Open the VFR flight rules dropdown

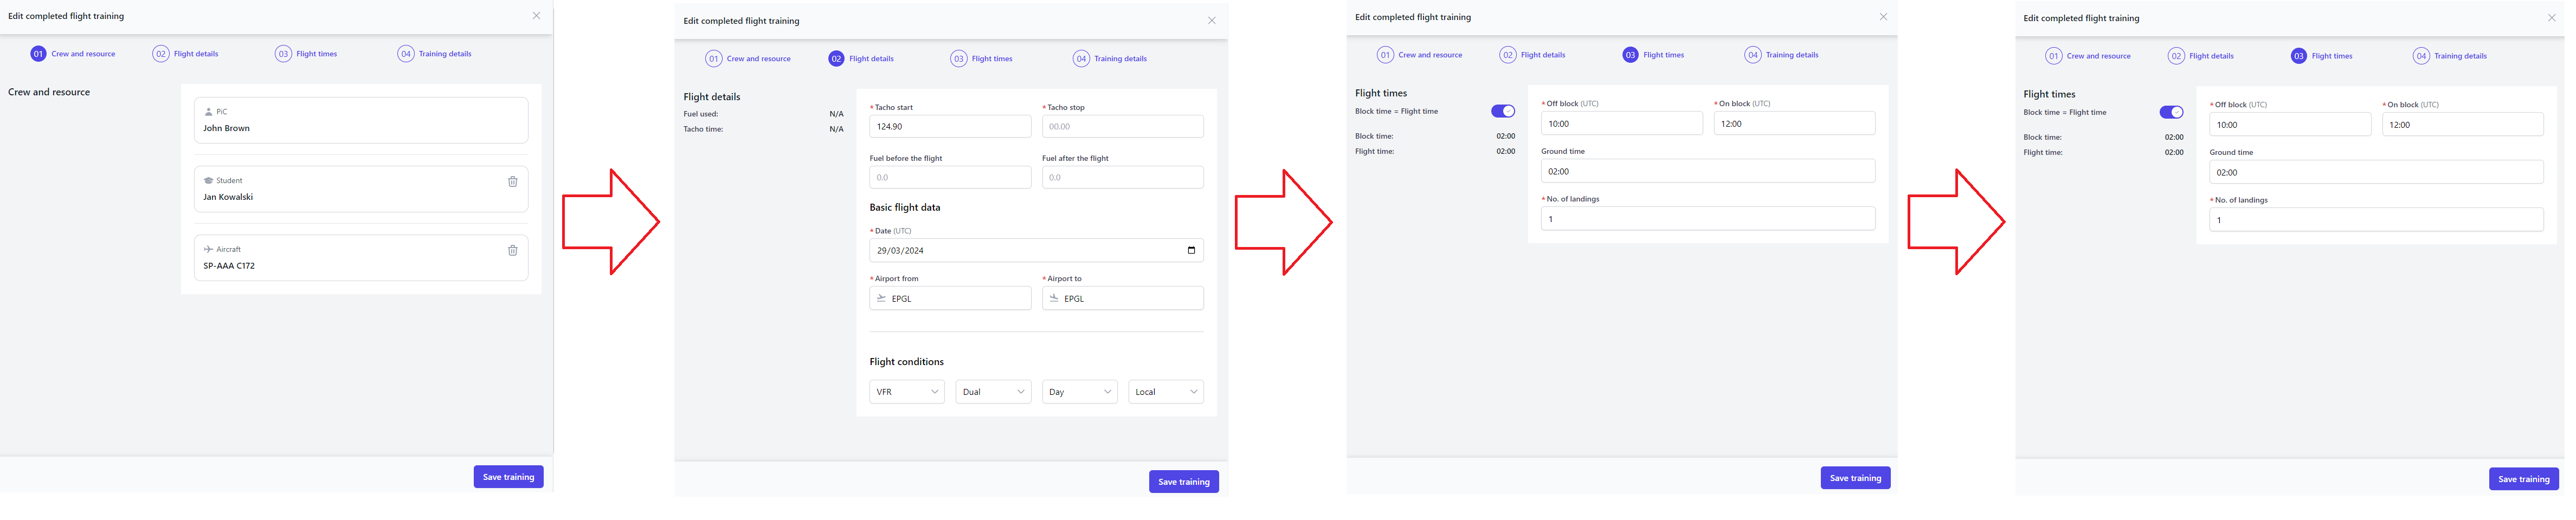pyautogui.click(x=907, y=392)
